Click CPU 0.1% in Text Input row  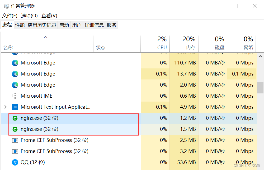(162, 107)
